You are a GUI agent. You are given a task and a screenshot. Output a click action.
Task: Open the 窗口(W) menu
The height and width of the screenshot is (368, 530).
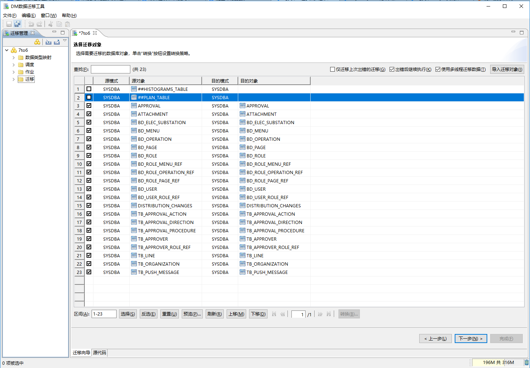click(49, 16)
